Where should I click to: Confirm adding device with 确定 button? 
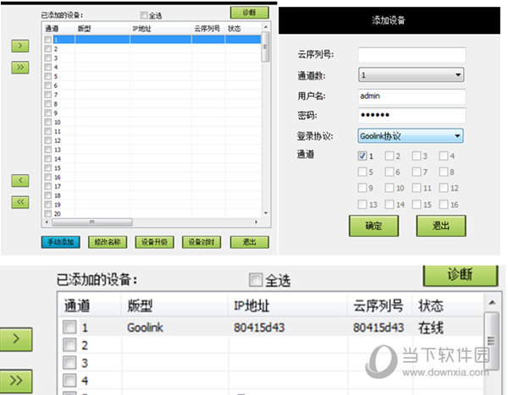coord(373,226)
